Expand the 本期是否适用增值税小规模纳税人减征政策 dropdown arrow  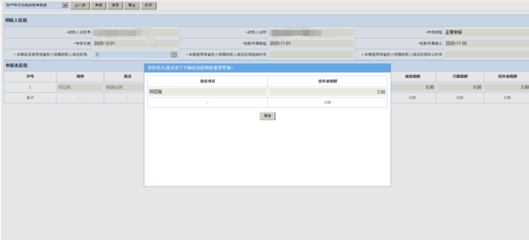click(x=174, y=54)
